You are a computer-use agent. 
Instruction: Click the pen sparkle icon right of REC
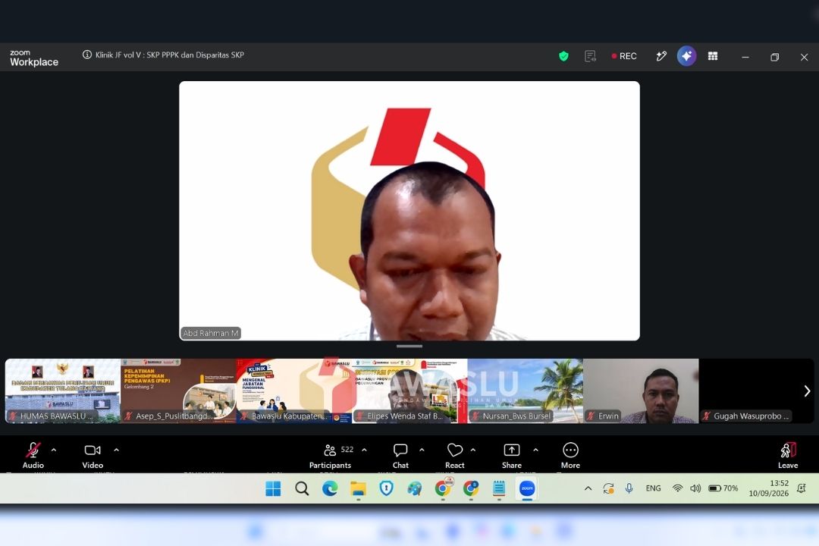pyautogui.click(x=661, y=56)
